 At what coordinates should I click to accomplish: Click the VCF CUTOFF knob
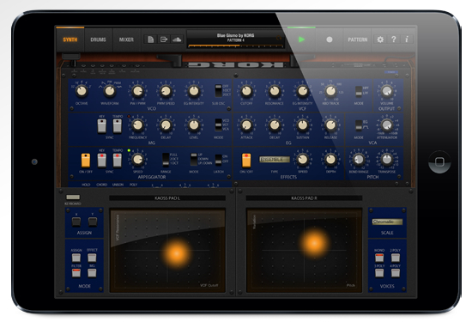point(246,91)
